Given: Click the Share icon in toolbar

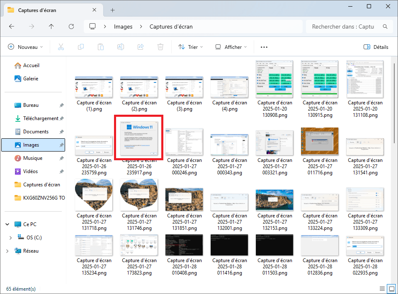Looking at the screenshot, I should [141, 47].
